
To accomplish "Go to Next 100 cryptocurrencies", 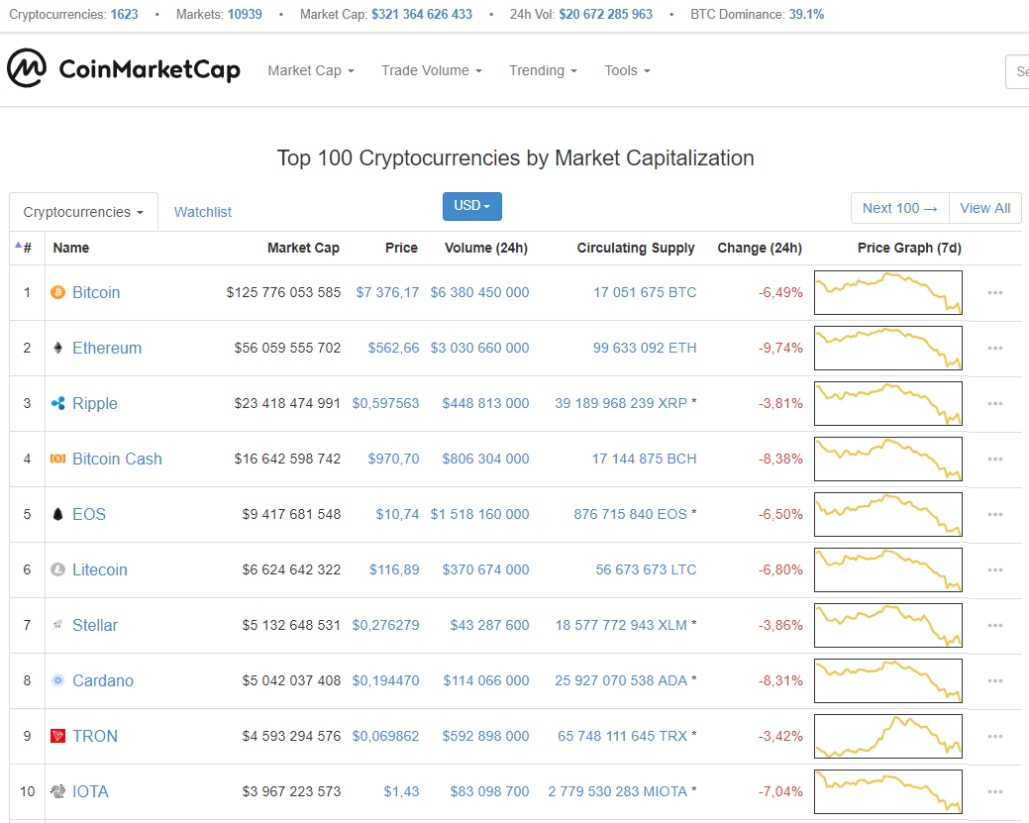I will point(899,208).
